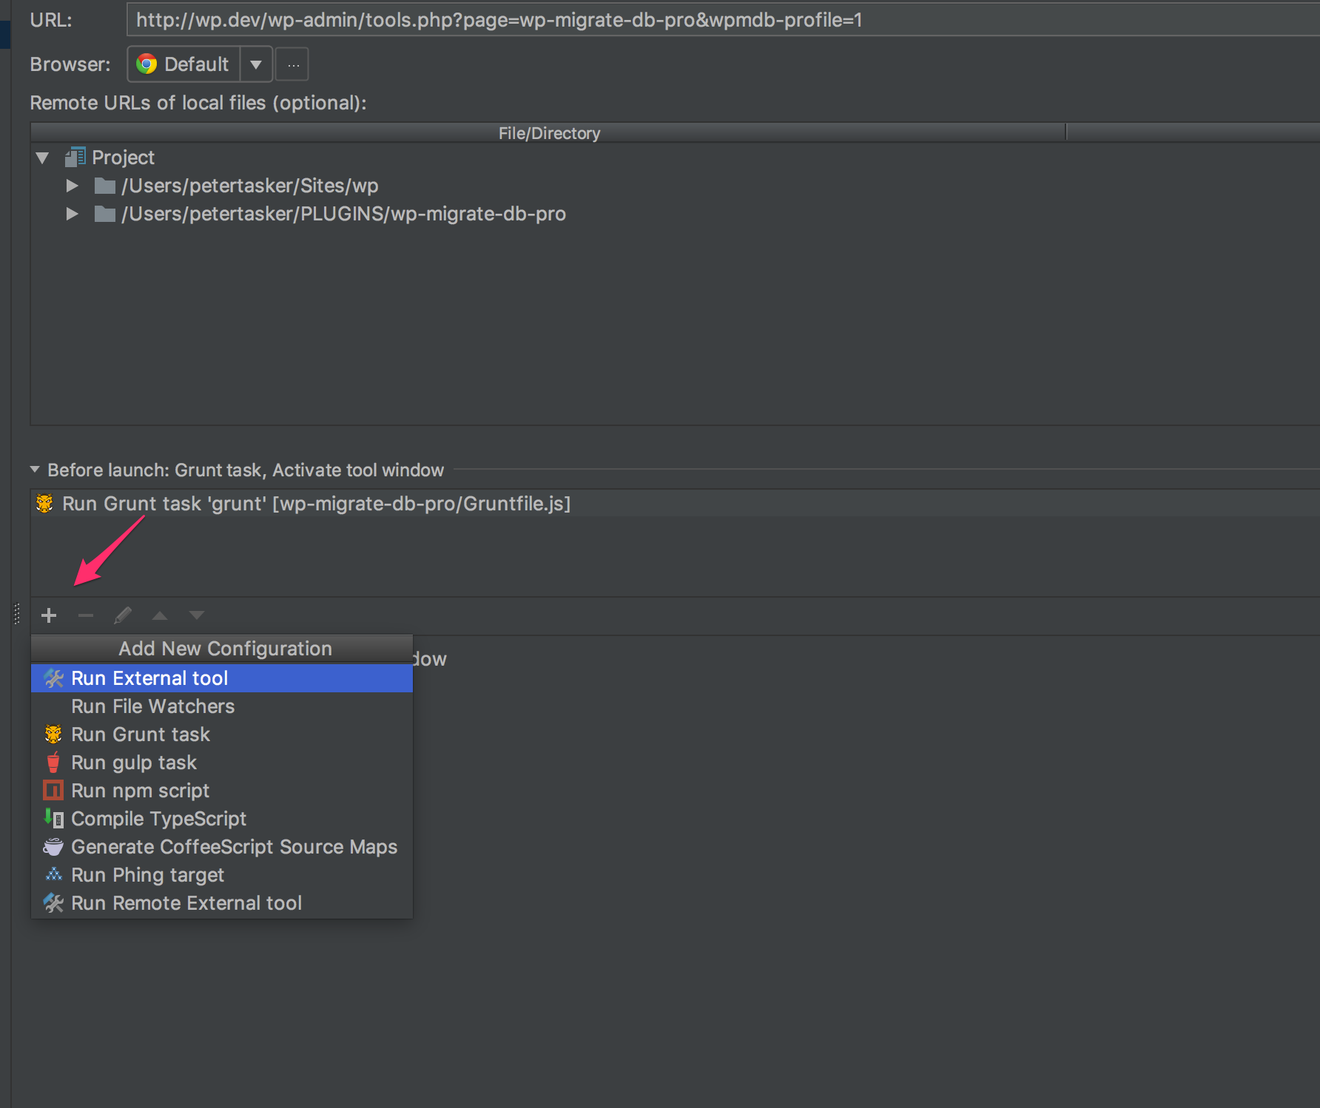
Task: Click the Phing target icon
Action: (53, 875)
